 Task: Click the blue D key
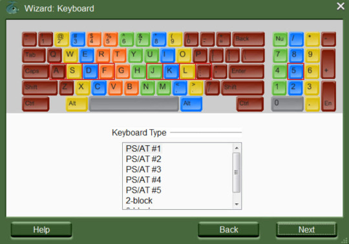click(x=90, y=72)
